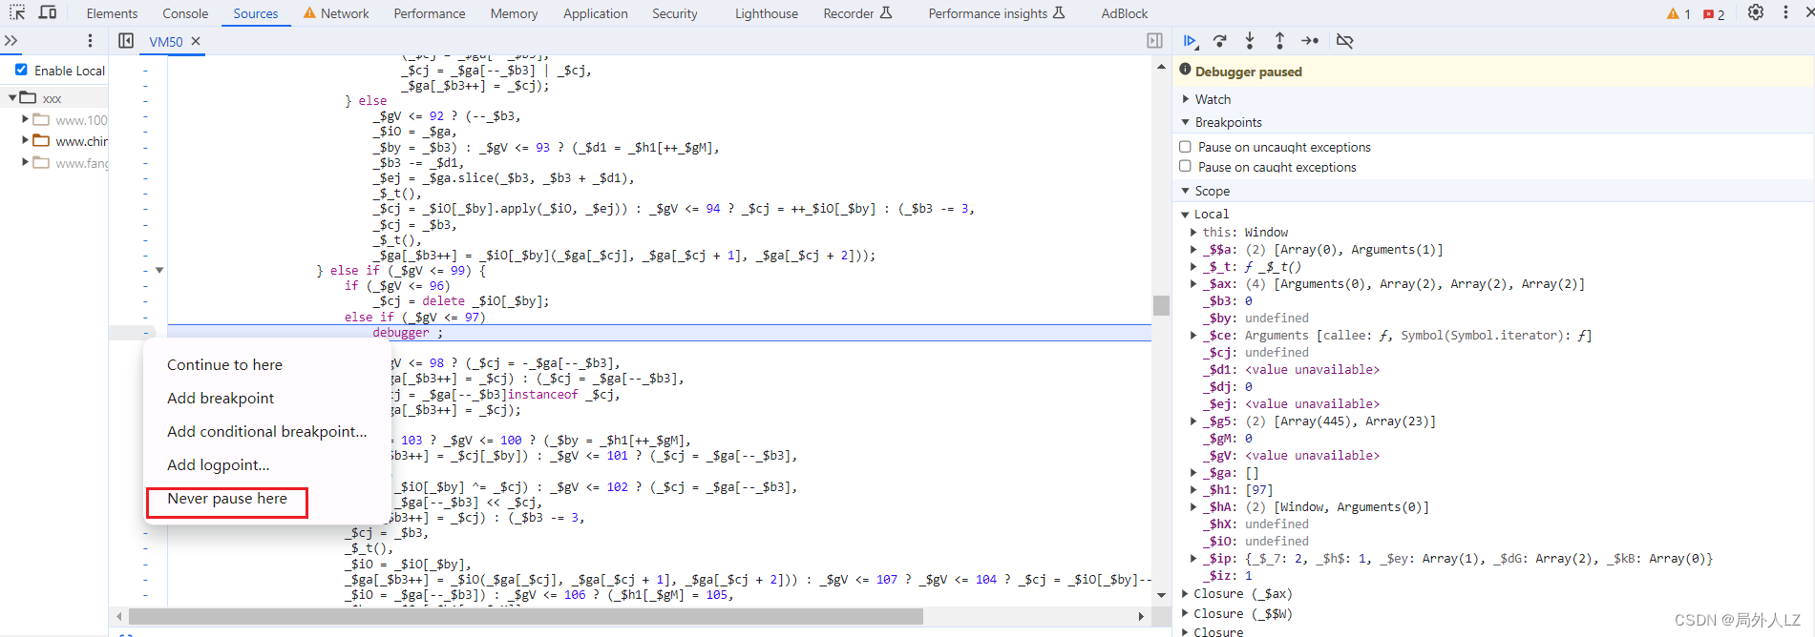The height and width of the screenshot is (637, 1815).
Task: Click the scroll-up arrow of code editor
Action: [x=1161, y=66]
